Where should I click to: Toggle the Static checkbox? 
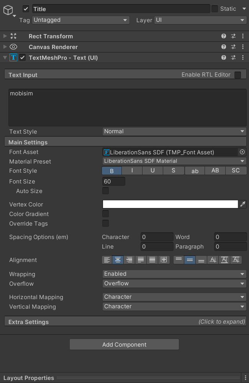pyautogui.click(x=215, y=9)
